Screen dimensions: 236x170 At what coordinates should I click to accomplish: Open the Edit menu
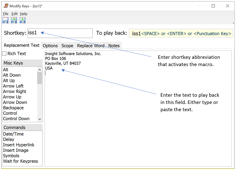(x=14, y=14)
